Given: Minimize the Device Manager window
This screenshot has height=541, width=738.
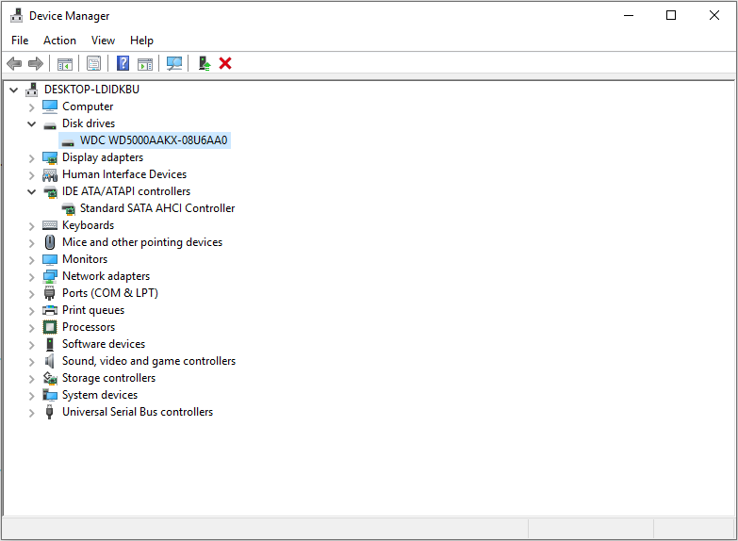Looking at the screenshot, I should point(629,15).
